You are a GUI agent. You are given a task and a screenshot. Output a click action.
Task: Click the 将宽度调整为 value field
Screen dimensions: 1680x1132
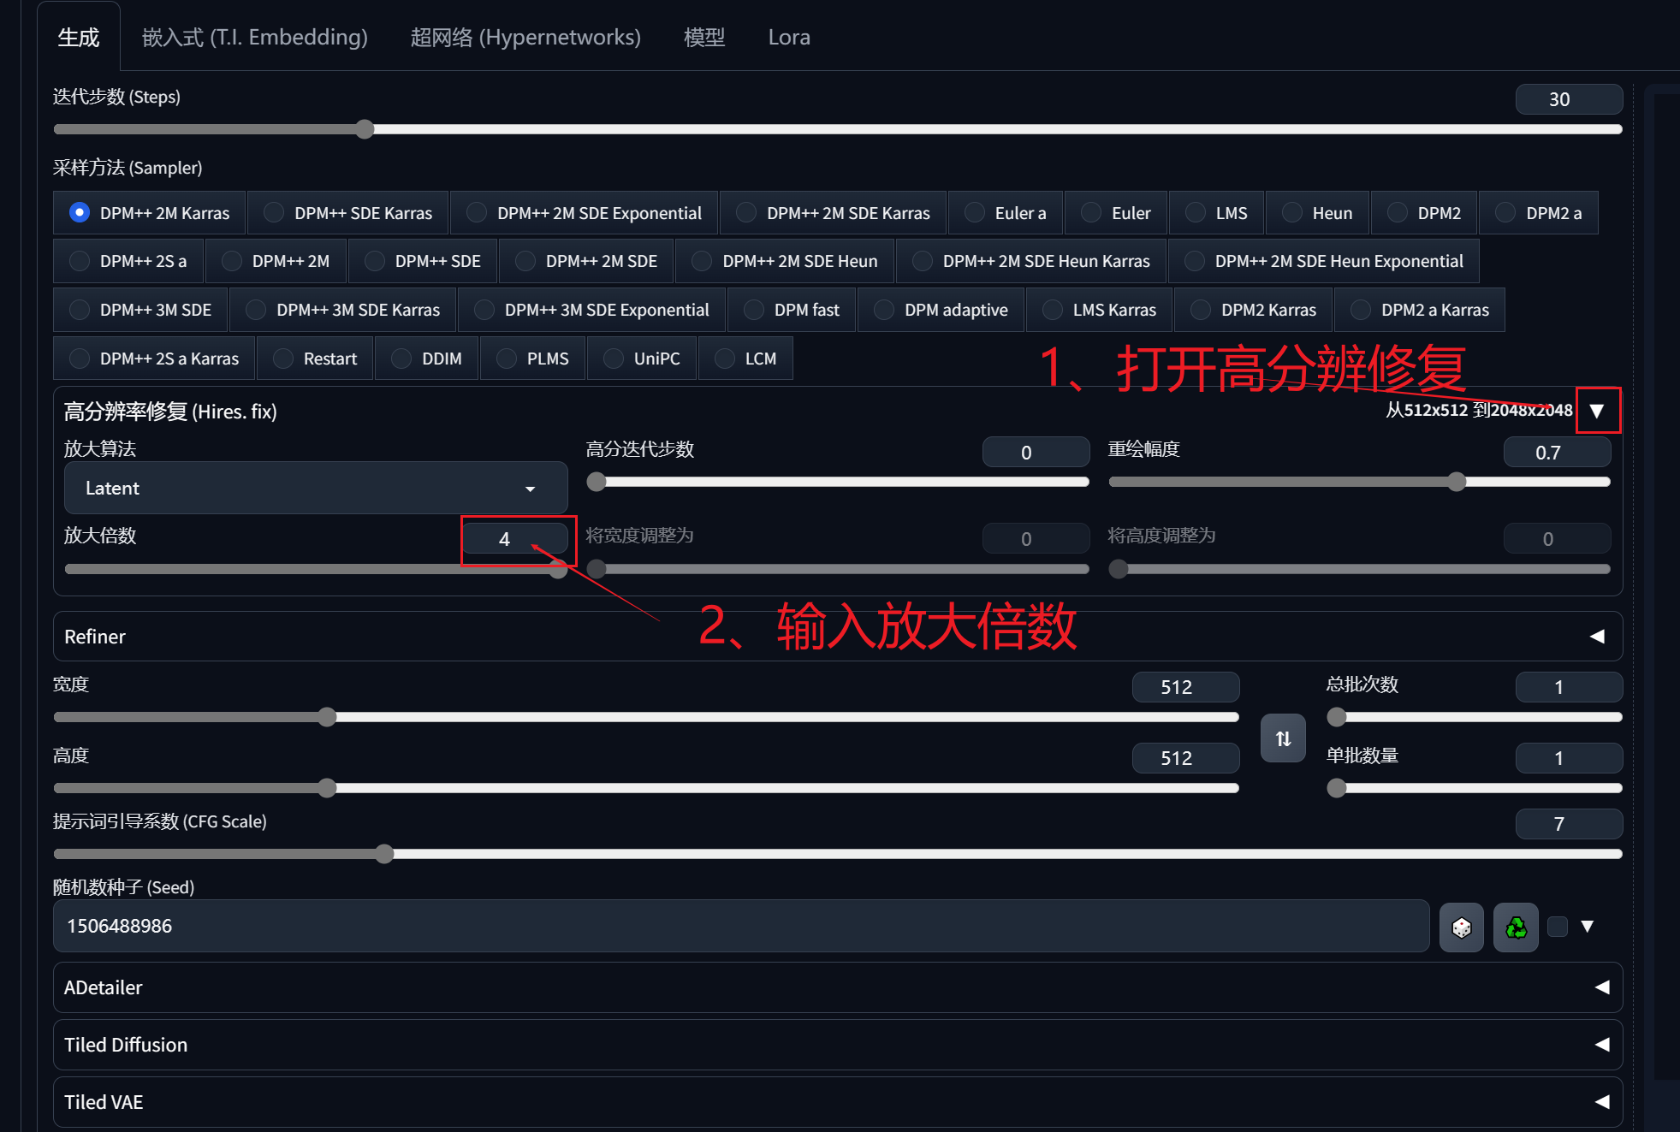click(1036, 539)
